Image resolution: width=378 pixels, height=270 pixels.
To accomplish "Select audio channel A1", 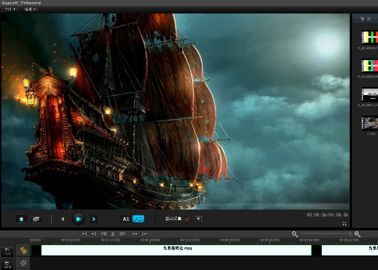I will coord(126,219).
